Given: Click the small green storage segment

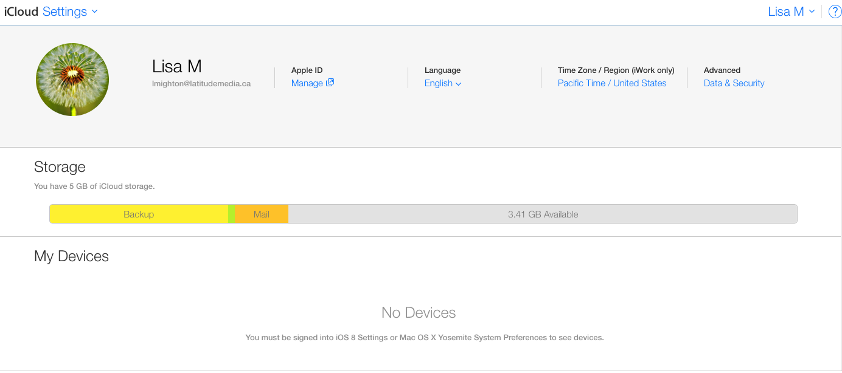Looking at the screenshot, I should coord(231,214).
